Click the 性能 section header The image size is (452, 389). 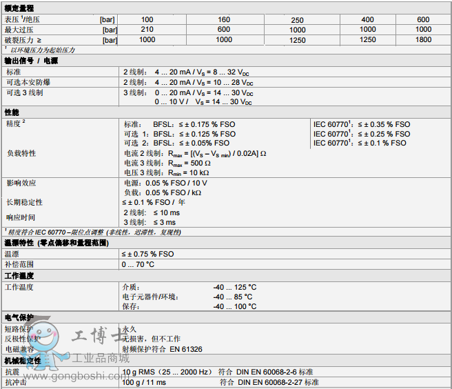(x=12, y=112)
